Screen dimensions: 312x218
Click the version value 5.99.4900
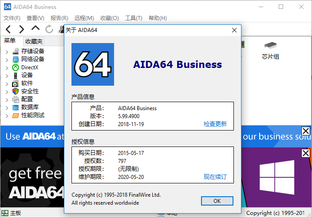coord(129,116)
